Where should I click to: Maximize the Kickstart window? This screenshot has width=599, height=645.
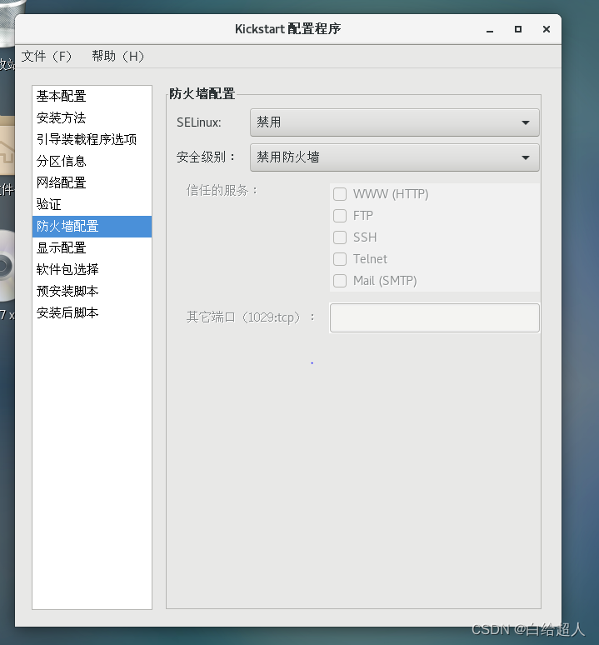518,29
